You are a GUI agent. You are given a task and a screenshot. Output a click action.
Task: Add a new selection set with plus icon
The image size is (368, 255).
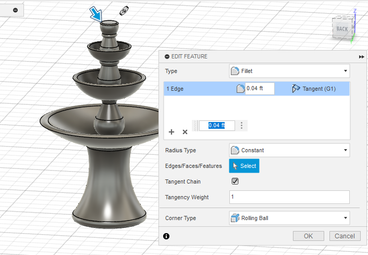point(171,132)
